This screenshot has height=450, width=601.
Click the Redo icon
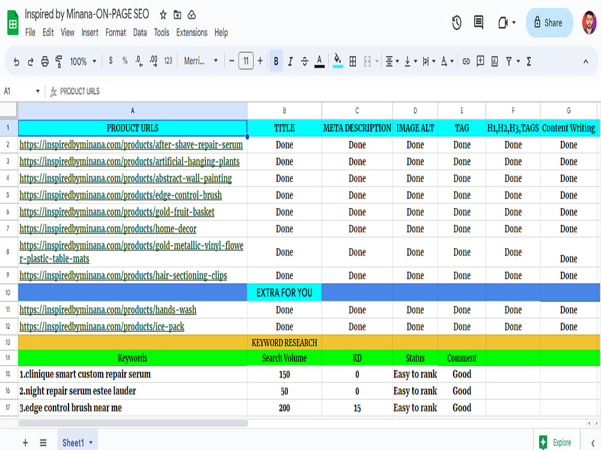coord(30,61)
